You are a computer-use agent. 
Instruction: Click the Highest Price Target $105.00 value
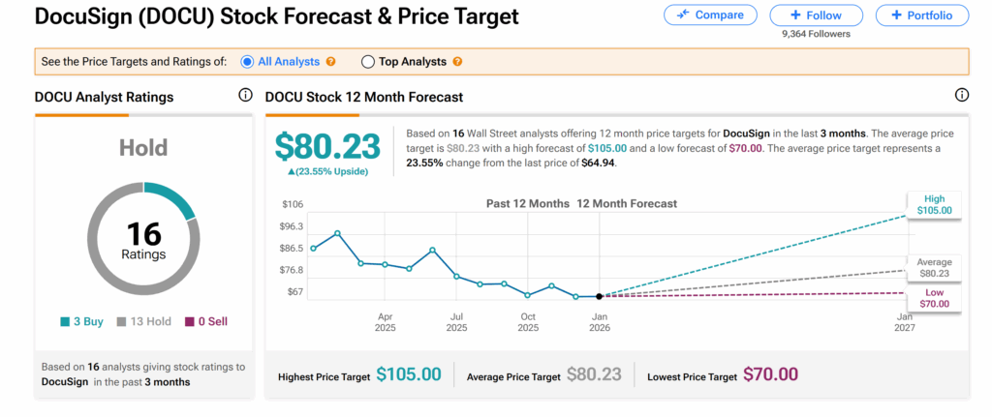(408, 374)
